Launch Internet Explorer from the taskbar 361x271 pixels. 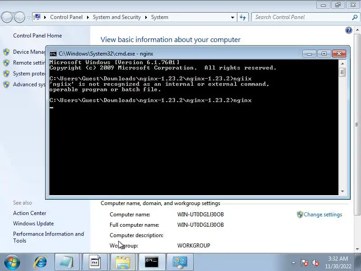coord(41,262)
